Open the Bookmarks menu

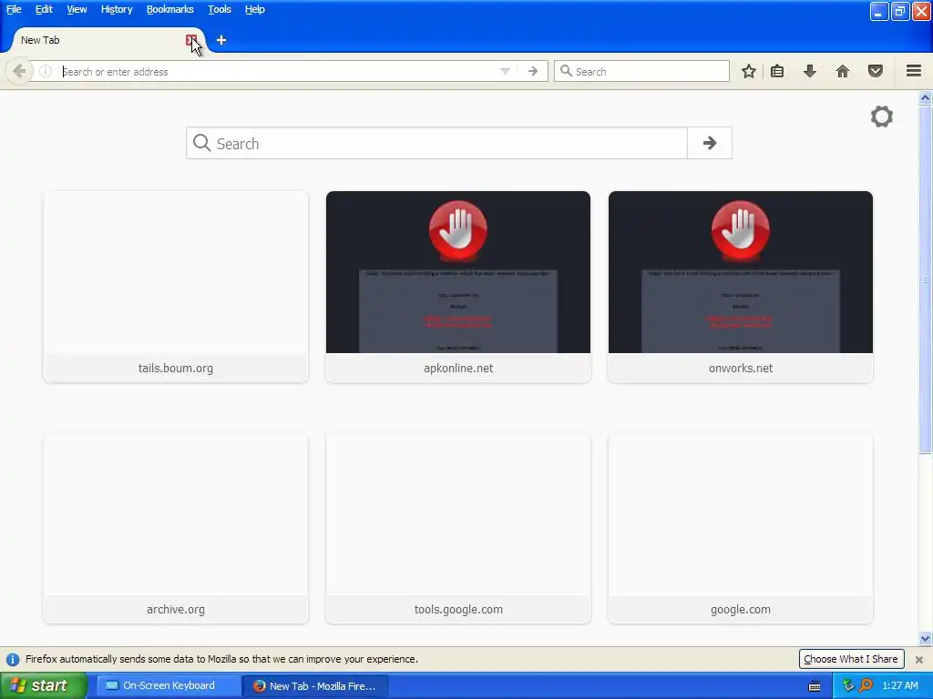point(170,9)
